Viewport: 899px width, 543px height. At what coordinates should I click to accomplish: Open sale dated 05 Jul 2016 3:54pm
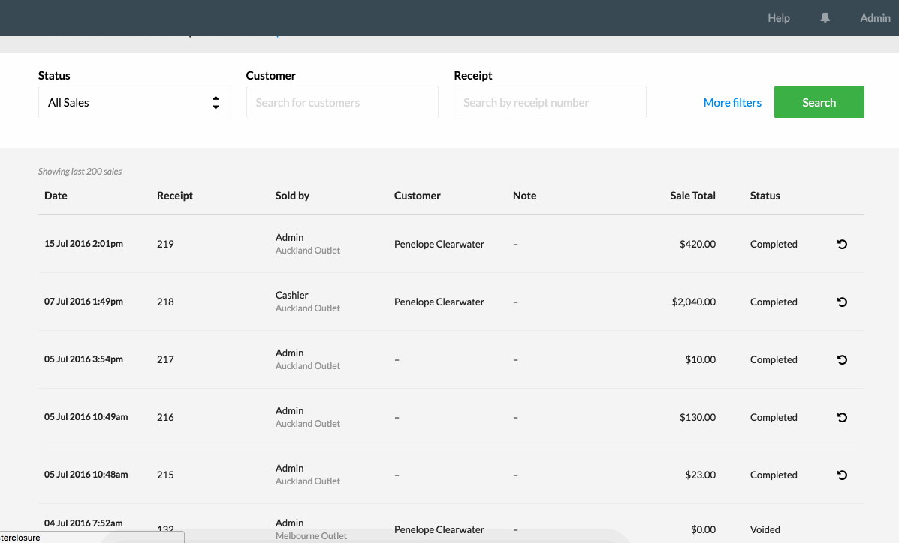(83, 359)
